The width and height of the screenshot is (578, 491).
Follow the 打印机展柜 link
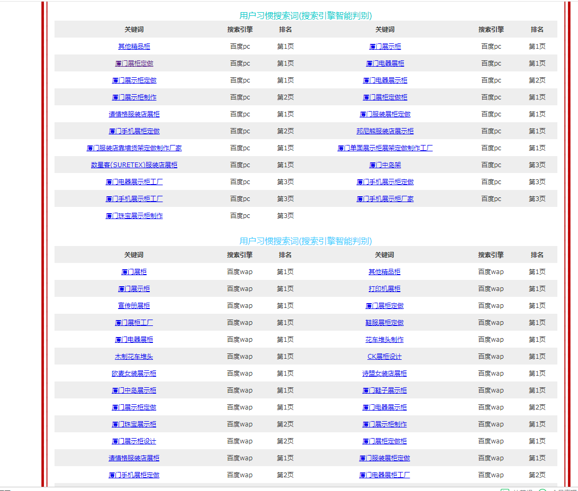384,289
